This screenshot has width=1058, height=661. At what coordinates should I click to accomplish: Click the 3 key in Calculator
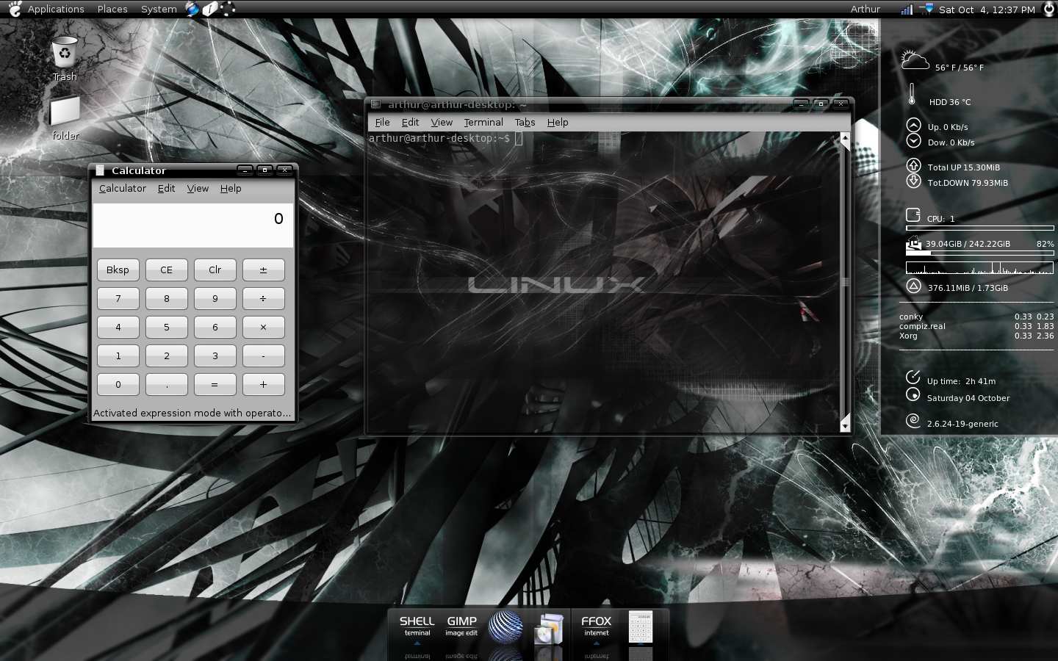pos(215,355)
